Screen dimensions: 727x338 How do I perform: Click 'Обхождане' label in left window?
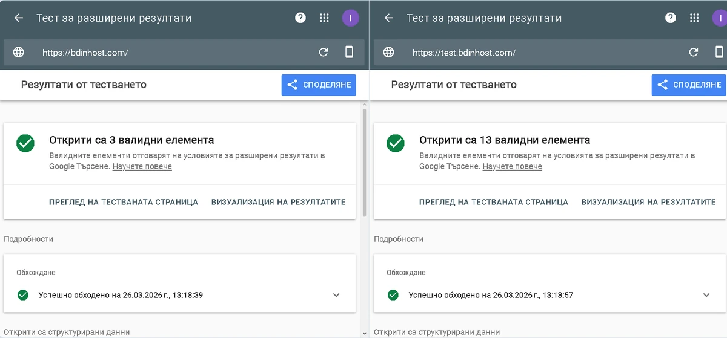[x=36, y=273]
